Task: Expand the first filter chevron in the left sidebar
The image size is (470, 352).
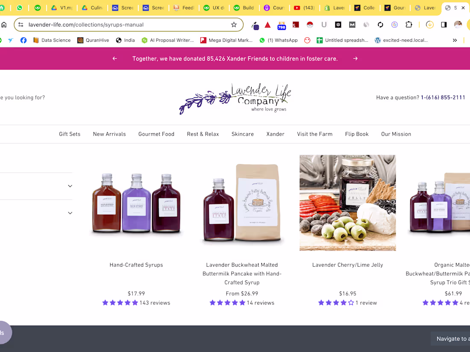Action: (x=70, y=186)
